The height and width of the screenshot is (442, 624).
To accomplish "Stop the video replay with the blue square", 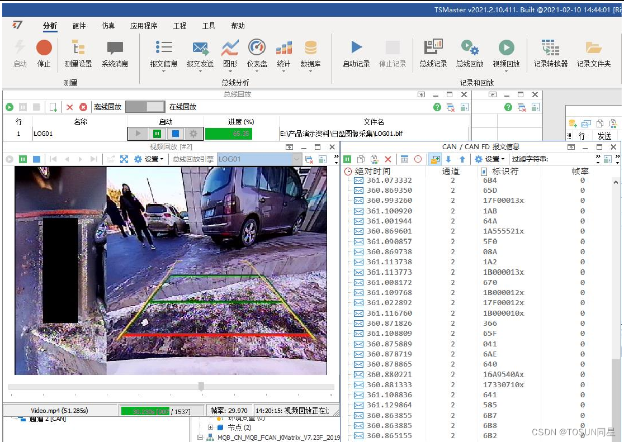I will point(36,159).
